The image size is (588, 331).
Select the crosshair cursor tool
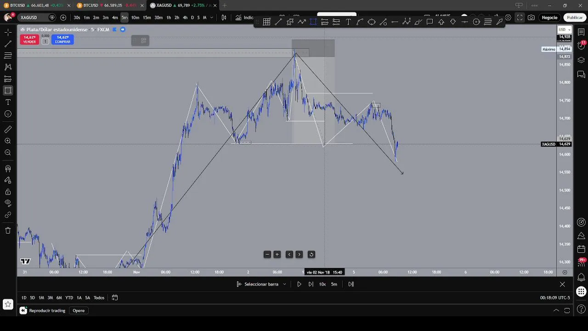point(8,32)
